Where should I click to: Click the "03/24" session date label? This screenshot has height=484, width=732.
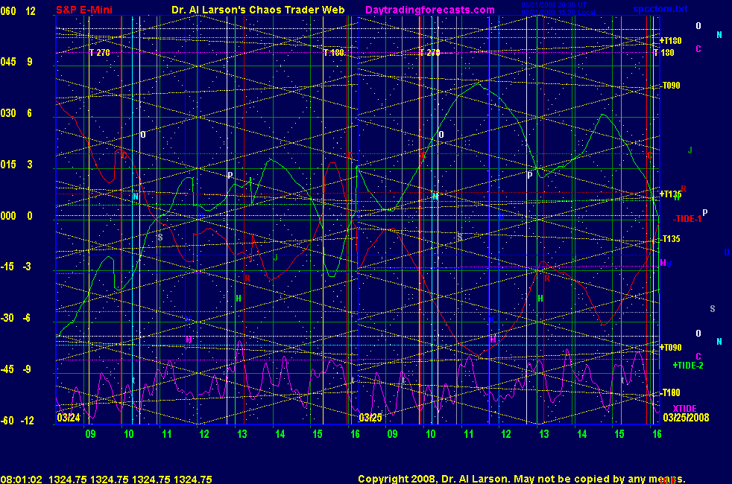pyautogui.click(x=69, y=417)
